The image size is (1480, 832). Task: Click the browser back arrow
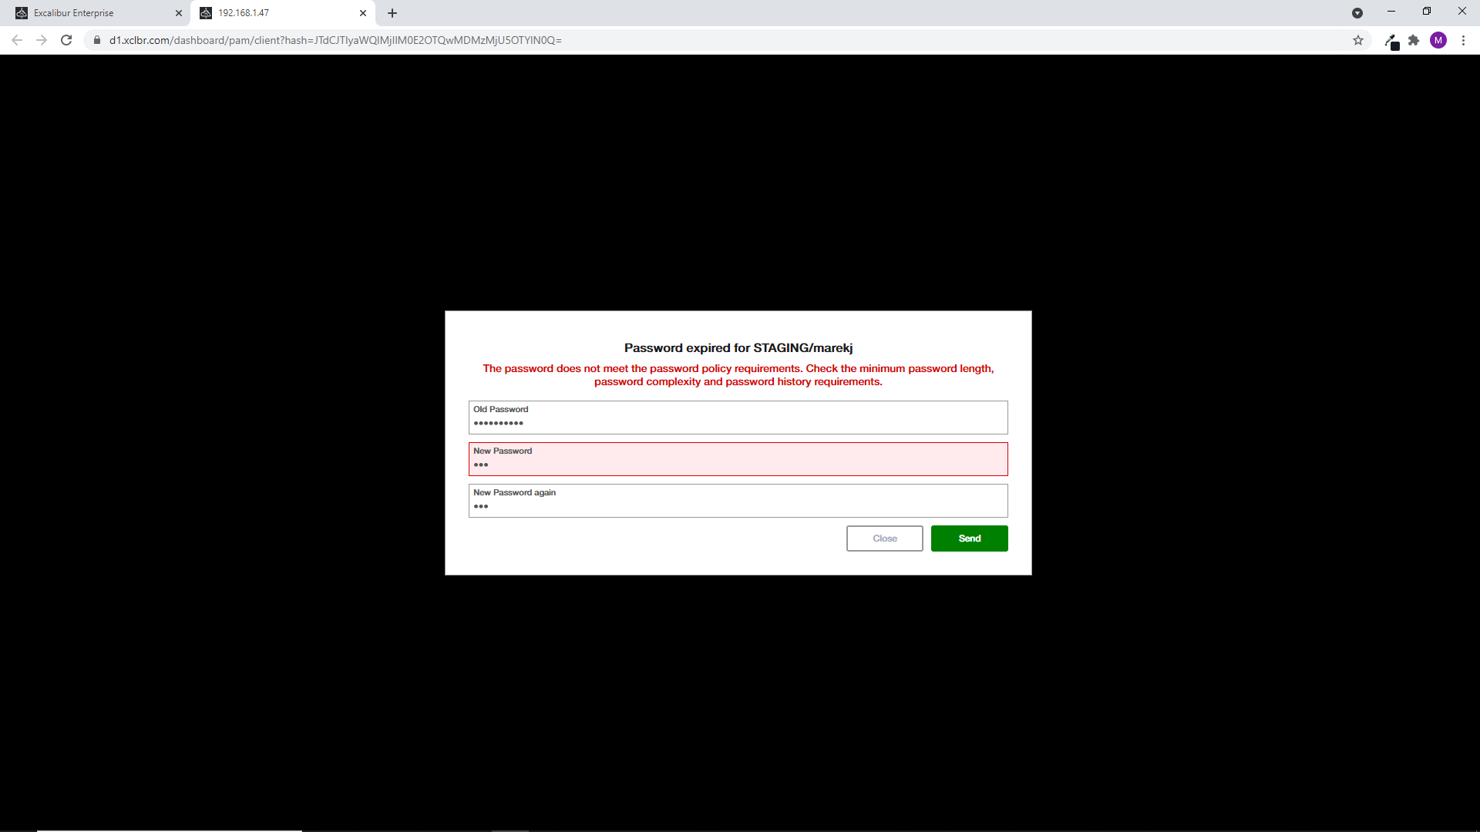point(17,40)
